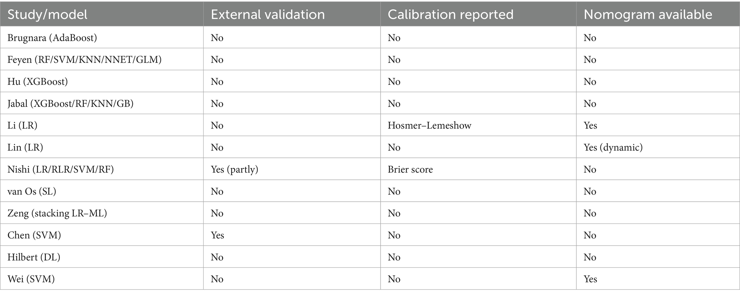Select the Brugnara (AdaBoost) row label
The image size is (740, 296).
[52, 38]
